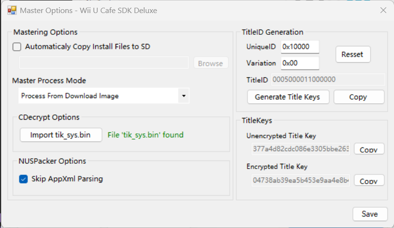Click the TitleID Generation heading
The image size is (394, 228).
pos(272,32)
